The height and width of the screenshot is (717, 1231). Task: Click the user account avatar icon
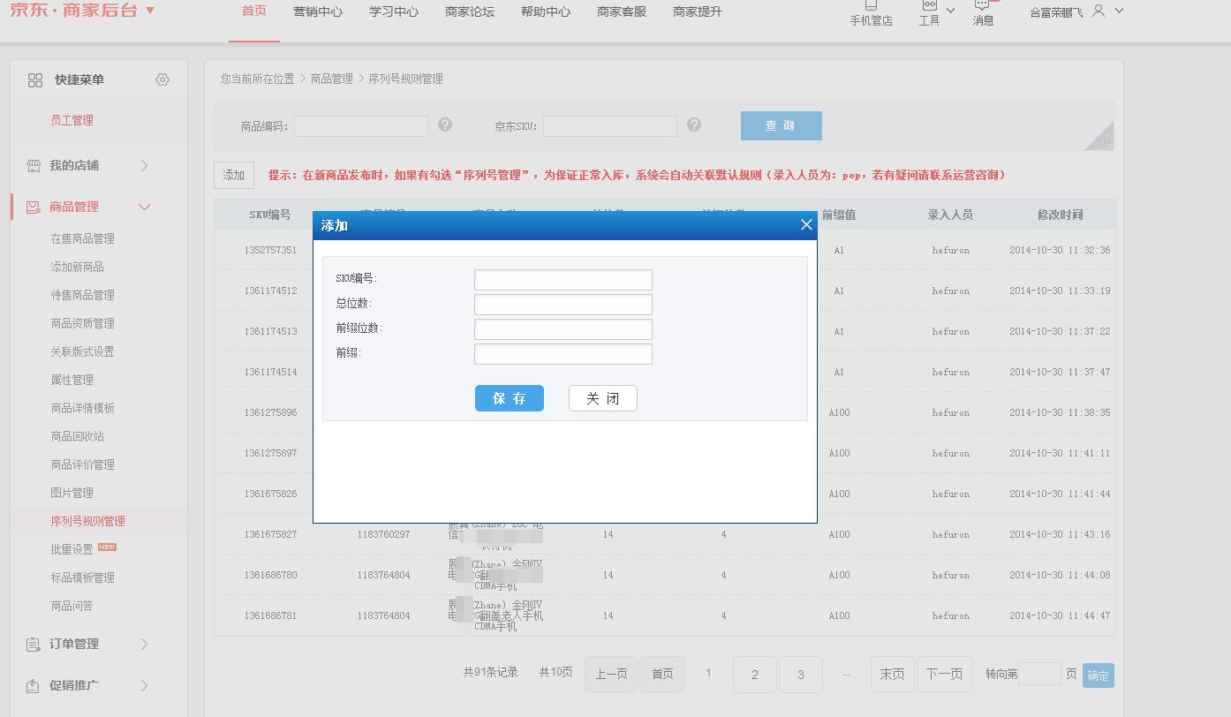pos(1099,11)
